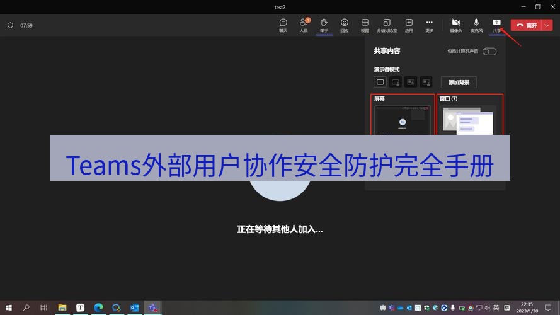Open the magnifier search app in taskbar

(117, 307)
